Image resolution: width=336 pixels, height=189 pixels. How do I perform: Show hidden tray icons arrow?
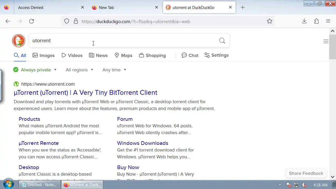click(280, 185)
